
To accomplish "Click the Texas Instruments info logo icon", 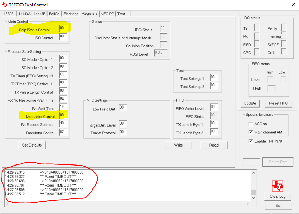I will coord(278,186).
